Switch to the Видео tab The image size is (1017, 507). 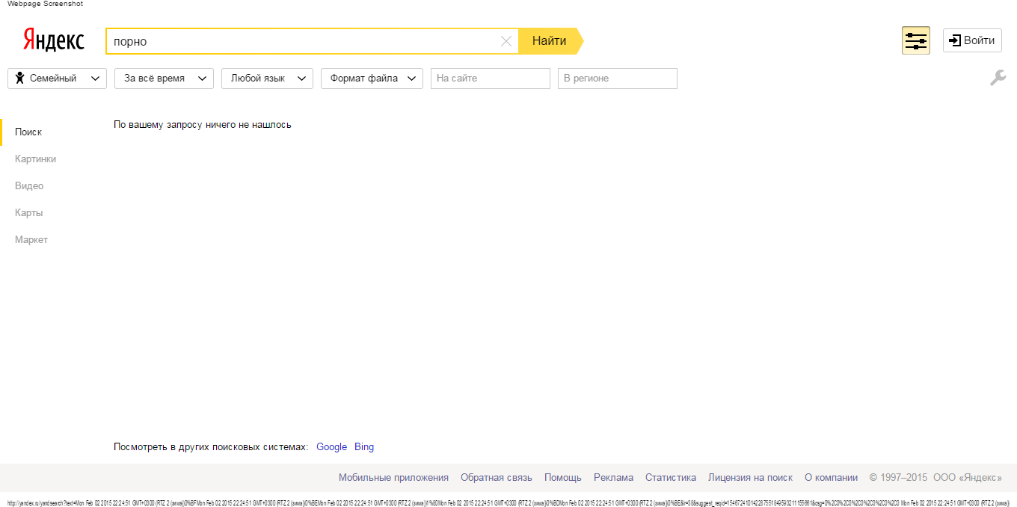click(29, 185)
